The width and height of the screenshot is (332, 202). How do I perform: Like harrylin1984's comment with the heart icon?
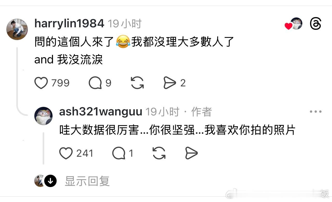click(x=41, y=83)
